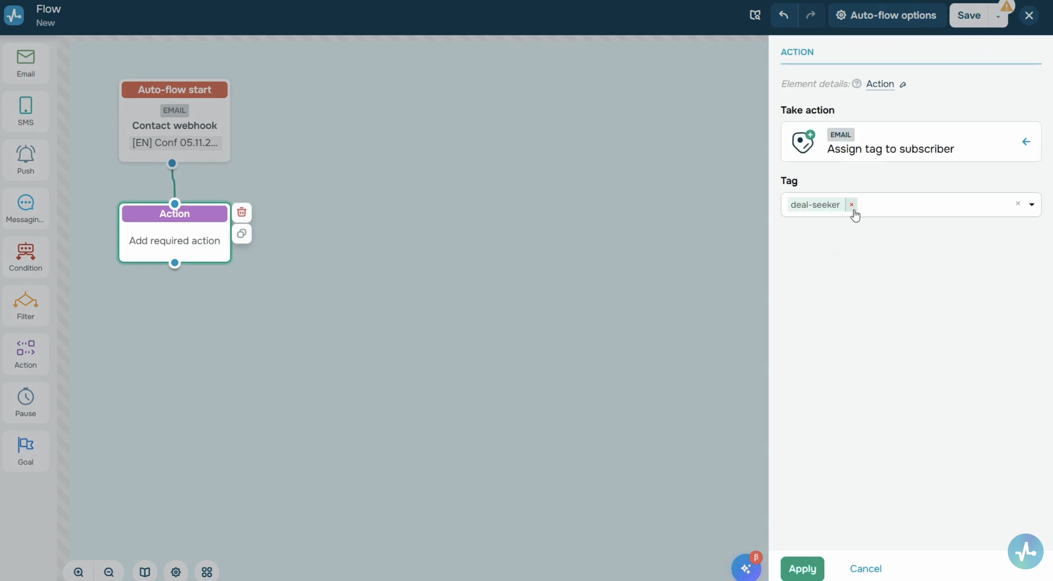Viewport: 1053px width, 581px height.
Task: Add an Email element from sidebar
Action: click(26, 64)
